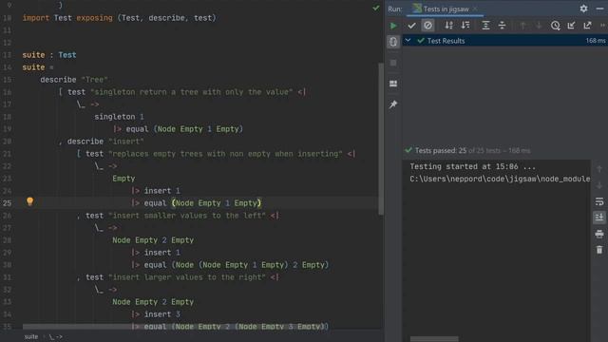Image resolution: width=608 pixels, height=342 pixels.
Task: Expand all test result nodes
Action: pos(485,26)
